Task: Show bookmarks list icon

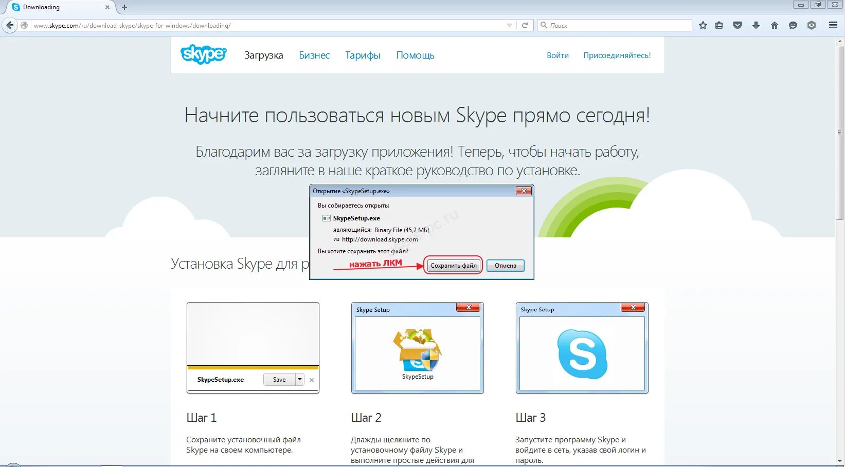Action: click(719, 25)
